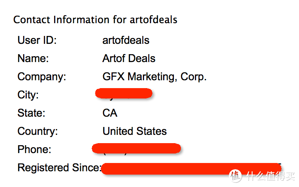Click the Artof Deals name value
The height and width of the screenshot is (187, 299).
click(x=129, y=58)
